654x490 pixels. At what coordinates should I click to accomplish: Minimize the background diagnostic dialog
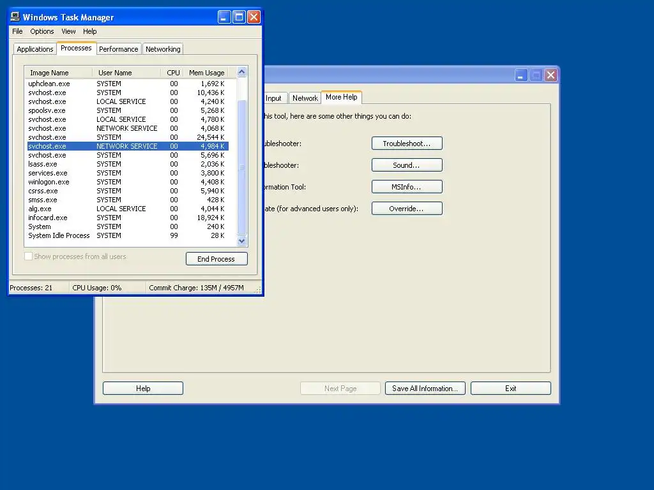tap(521, 75)
